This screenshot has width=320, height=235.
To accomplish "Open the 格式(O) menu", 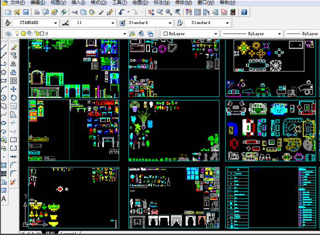I will [x=99, y=3].
